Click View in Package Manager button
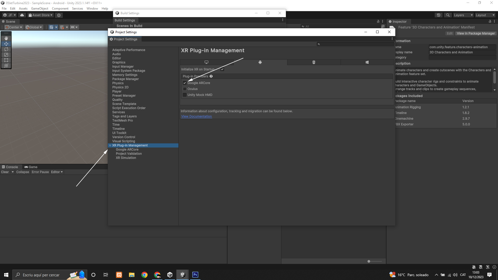The width and height of the screenshot is (498, 280). pos(476,33)
